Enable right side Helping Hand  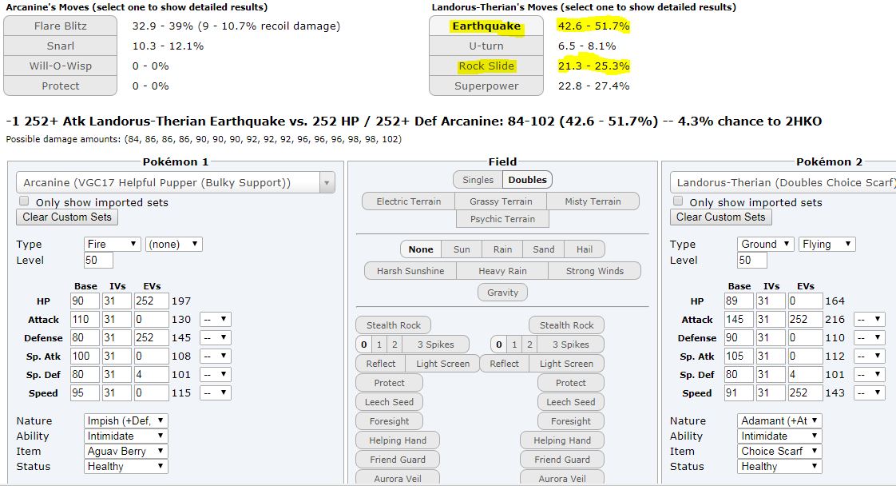562,440
